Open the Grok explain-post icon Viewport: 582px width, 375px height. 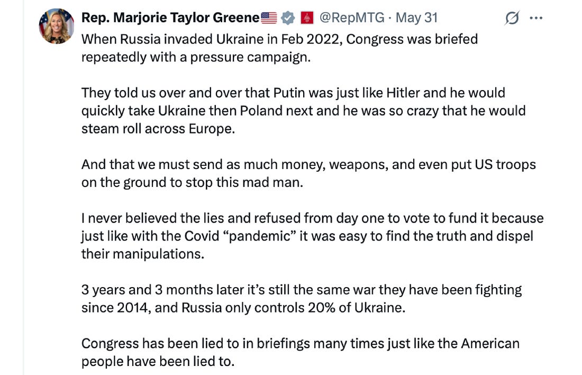(x=512, y=18)
